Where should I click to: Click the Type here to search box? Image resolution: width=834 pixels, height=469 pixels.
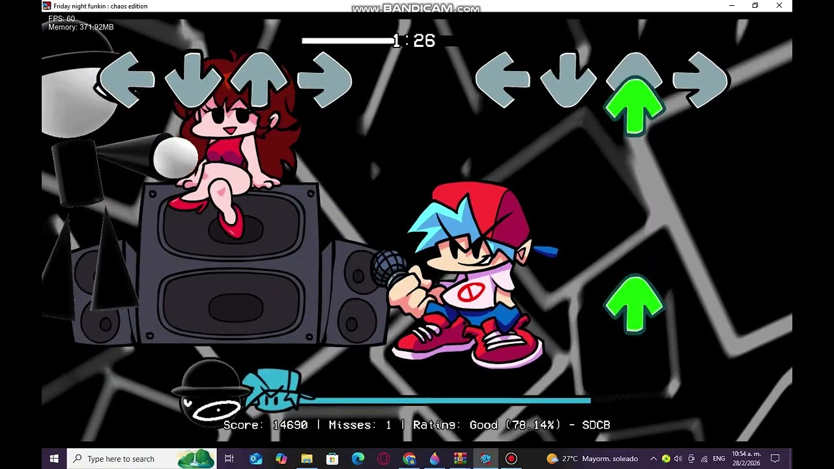(141, 459)
